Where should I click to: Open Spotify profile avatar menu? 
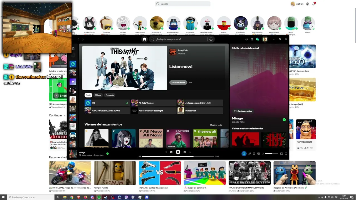pyautogui.click(x=265, y=39)
